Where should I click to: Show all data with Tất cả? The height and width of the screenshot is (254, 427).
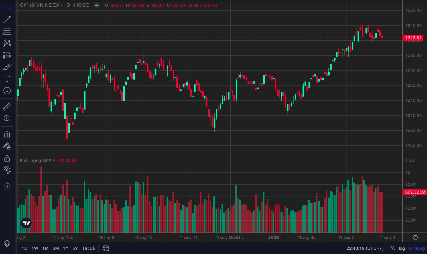click(x=88, y=248)
